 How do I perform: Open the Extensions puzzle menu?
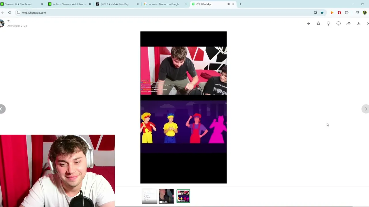(x=347, y=13)
